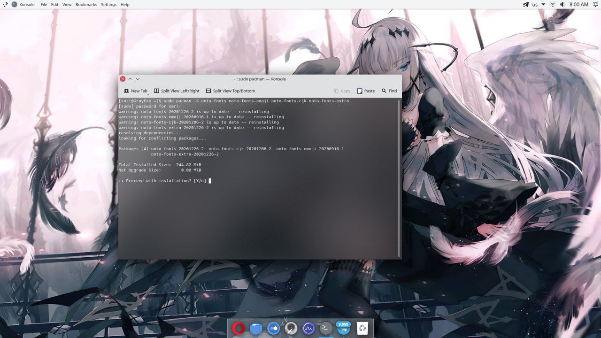Click the sudo pacman command line text
Image resolution: width=601 pixels, height=338 pixels.
click(256, 101)
